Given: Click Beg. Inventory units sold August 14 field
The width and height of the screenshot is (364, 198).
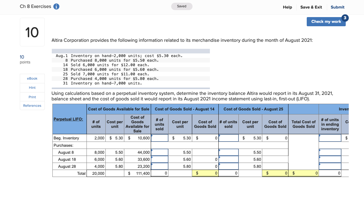Looking at the screenshot, I should click(x=160, y=138).
